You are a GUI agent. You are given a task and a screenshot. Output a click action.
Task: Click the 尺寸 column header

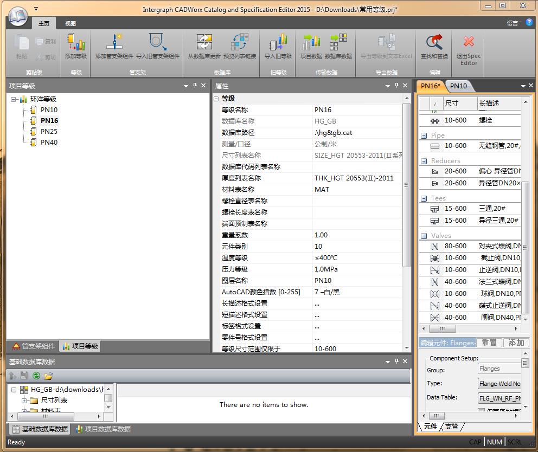pyautogui.click(x=460, y=103)
